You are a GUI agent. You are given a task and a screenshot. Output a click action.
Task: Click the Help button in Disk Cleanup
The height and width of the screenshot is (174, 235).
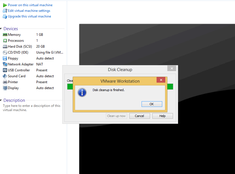coord(163,116)
